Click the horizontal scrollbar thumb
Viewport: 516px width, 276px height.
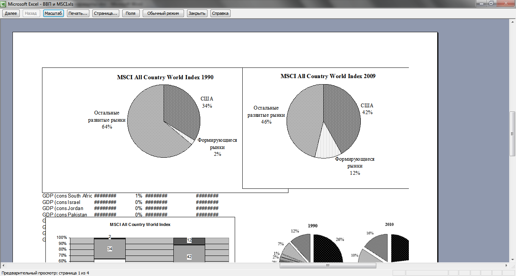328,265
